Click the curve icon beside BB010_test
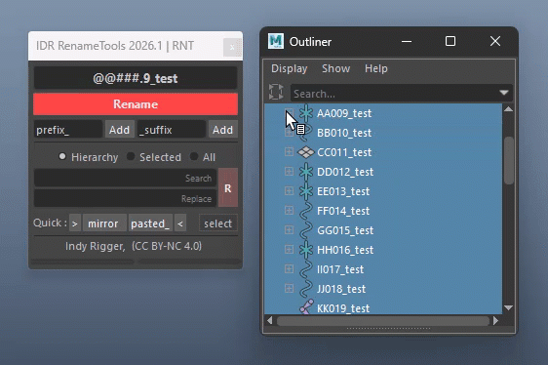This screenshot has height=365, width=548. [x=306, y=133]
